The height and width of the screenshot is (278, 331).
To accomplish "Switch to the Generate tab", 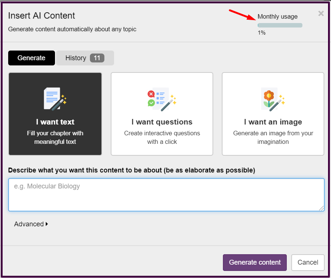I will pos(32,58).
